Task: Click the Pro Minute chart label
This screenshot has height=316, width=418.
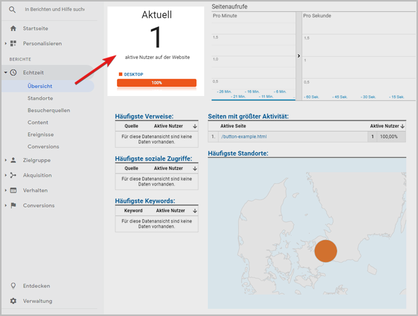Action: click(x=225, y=16)
